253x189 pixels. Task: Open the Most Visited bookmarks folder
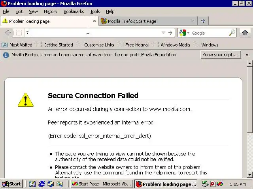(17, 45)
